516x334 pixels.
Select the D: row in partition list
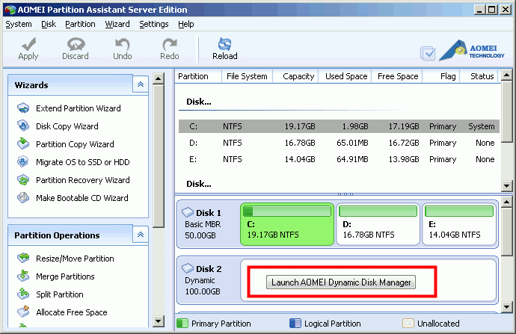click(x=339, y=143)
